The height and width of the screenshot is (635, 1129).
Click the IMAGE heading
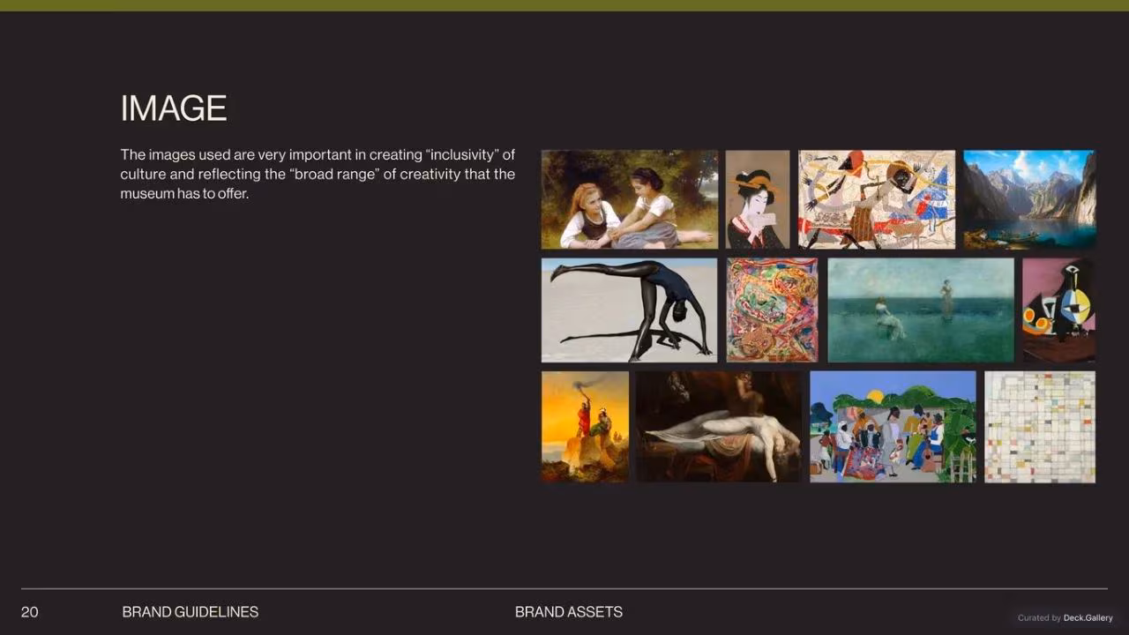[x=174, y=108]
